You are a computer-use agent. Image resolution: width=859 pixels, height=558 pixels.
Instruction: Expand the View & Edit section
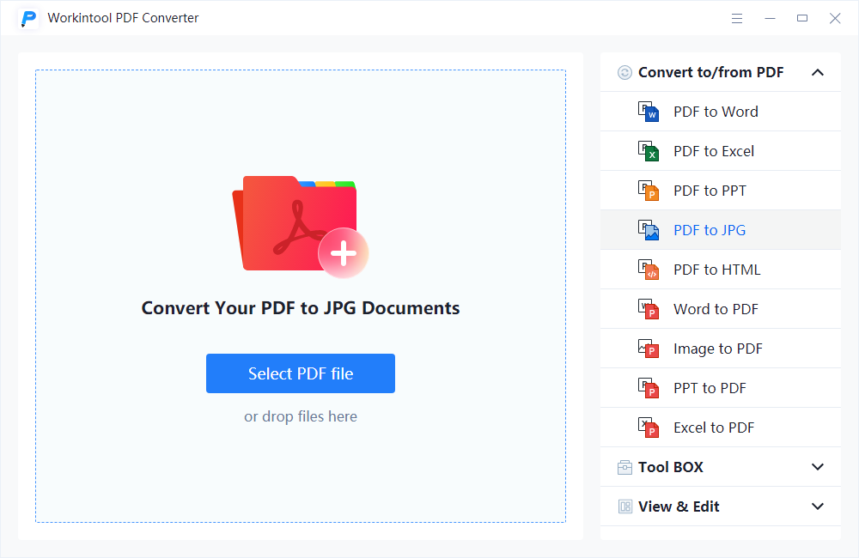pyautogui.click(x=818, y=506)
